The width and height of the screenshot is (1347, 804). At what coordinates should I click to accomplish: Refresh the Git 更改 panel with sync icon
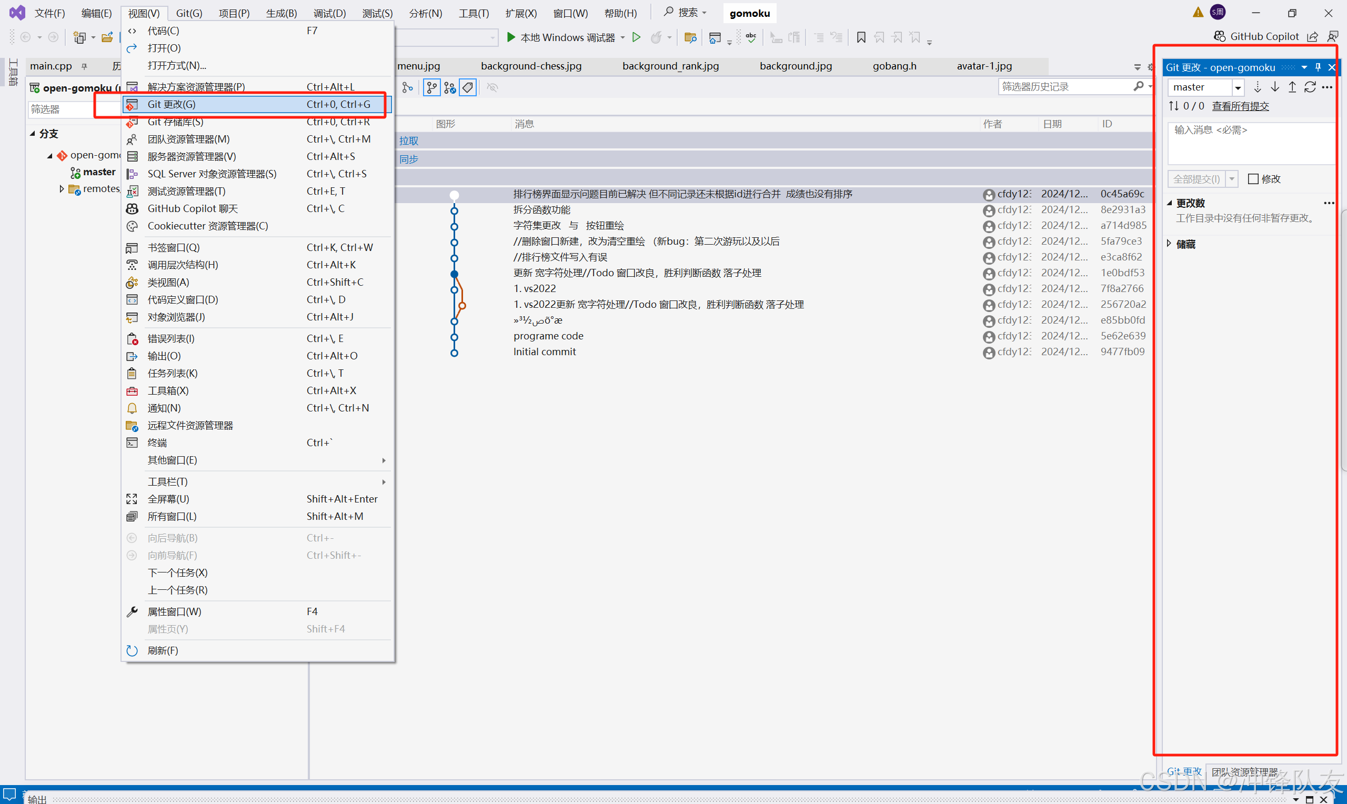click(1310, 87)
